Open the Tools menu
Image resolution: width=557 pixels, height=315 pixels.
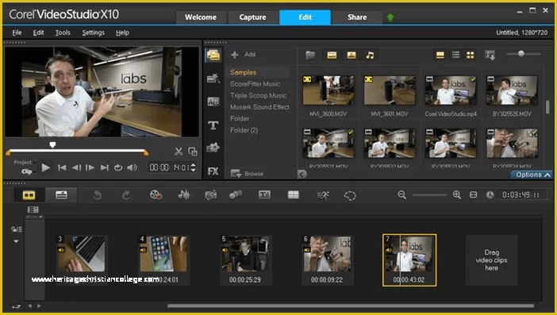tap(63, 33)
